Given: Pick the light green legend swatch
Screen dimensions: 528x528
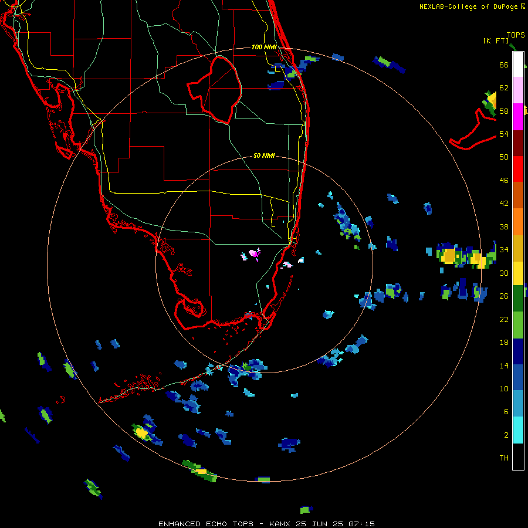Looking at the screenshot, I should click(x=518, y=325).
